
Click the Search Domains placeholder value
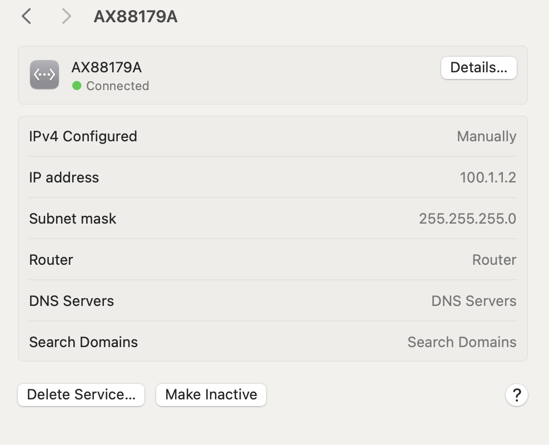tap(462, 342)
